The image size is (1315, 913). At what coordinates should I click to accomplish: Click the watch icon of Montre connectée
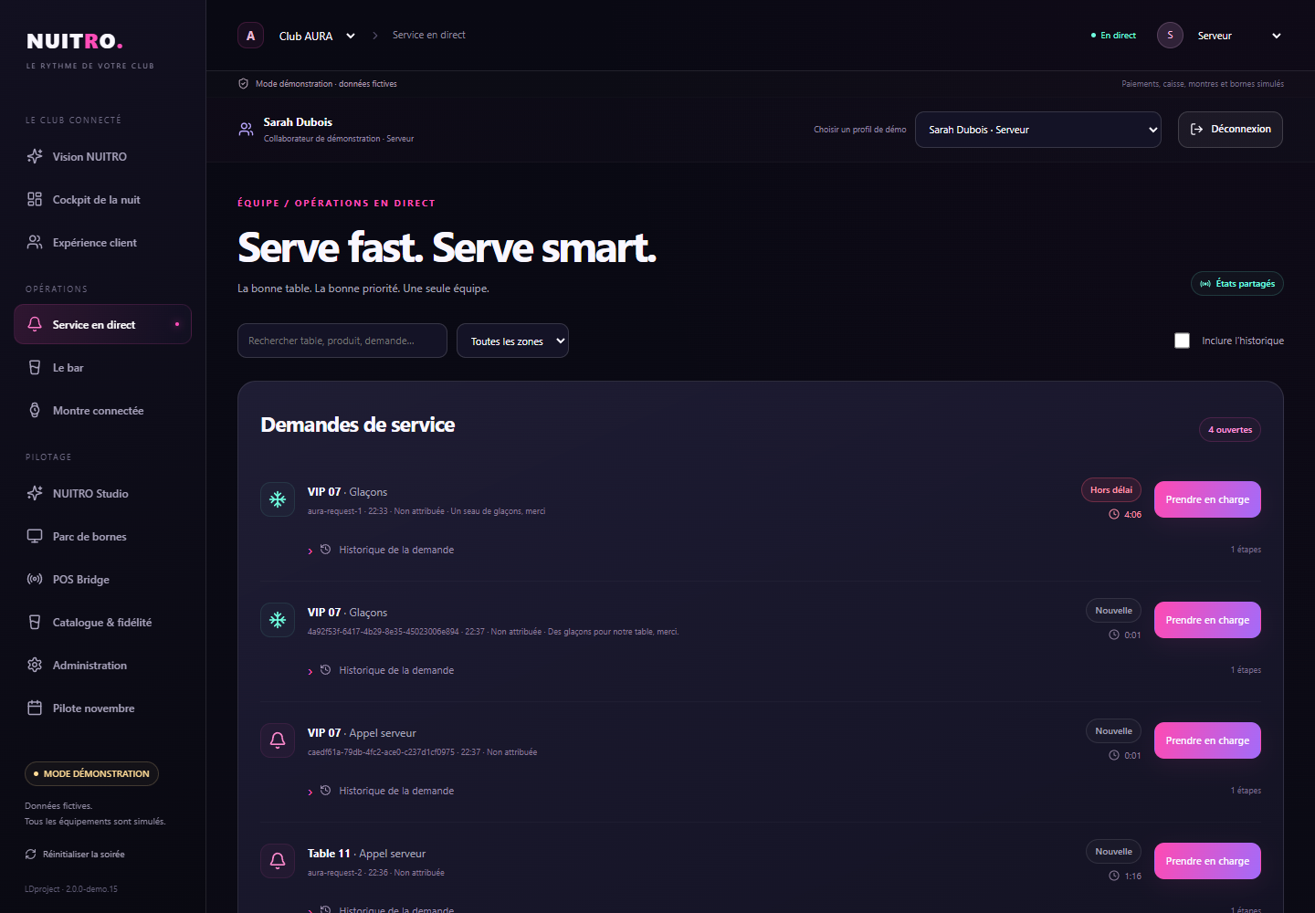[x=35, y=410]
